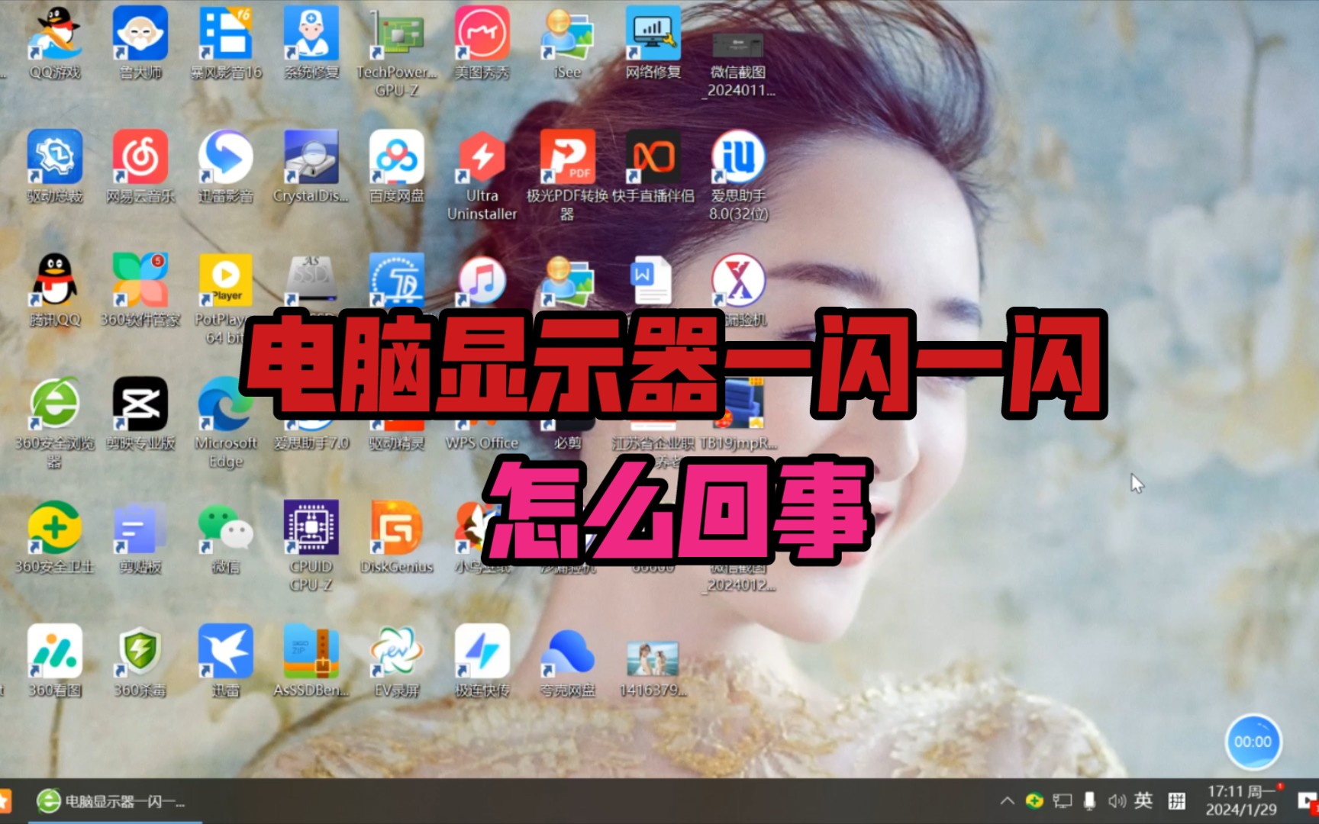This screenshot has width=1319, height=824.
Task: Click the 00:00 recording timer widget
Action: 1254,740
